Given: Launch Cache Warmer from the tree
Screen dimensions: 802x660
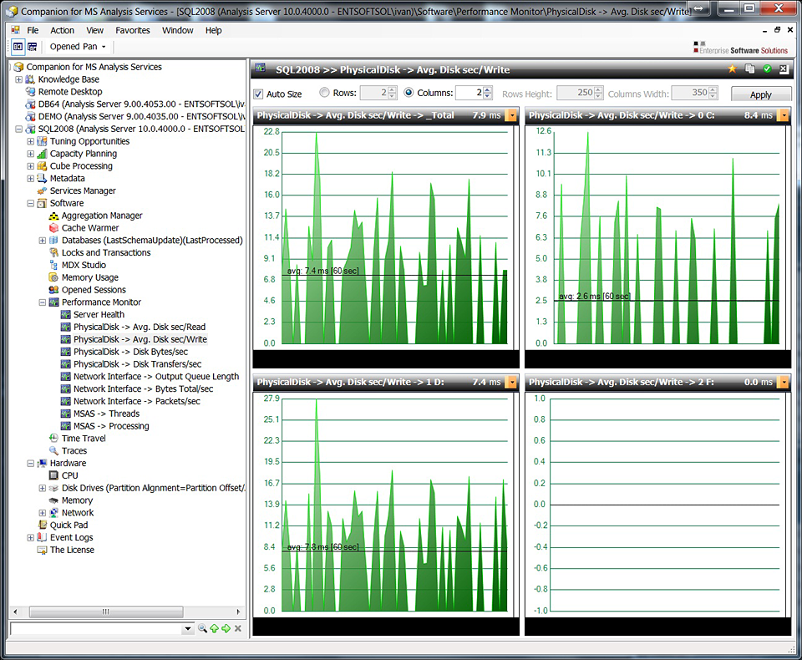Looking at the screenshot, I should (90, 228).
